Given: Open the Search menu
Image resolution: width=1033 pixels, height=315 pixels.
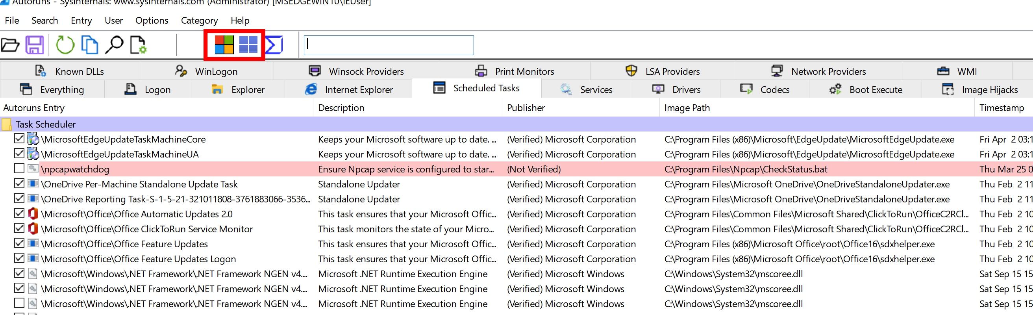Looking at the screenshot, I should point(45,20).
